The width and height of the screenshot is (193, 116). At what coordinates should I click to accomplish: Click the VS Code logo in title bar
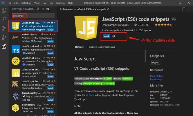[3, 3]
